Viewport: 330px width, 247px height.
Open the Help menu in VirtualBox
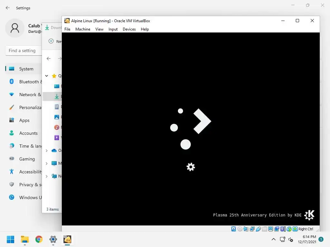pyautogui.click(x=145, y=29)
